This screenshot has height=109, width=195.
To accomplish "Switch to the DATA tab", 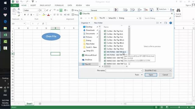I will coord(70,5).
